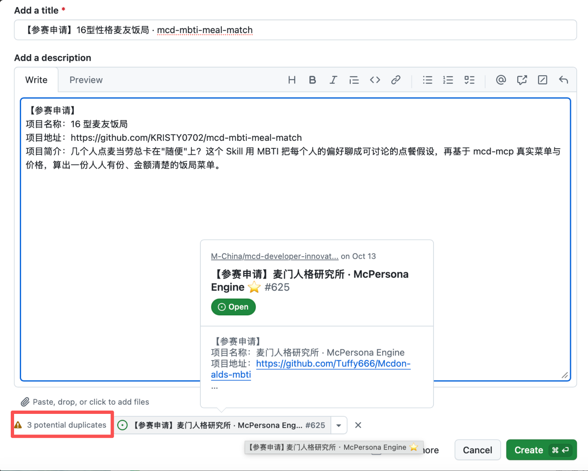Apply italic formatting
The width and height of the screenshot is (588, 471).
tap(333, 80)
